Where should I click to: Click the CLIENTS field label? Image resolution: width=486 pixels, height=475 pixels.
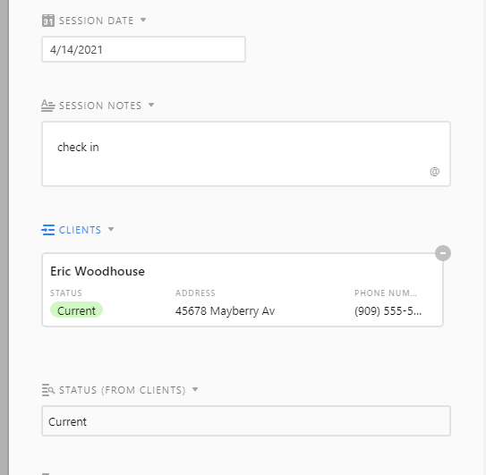pyautogui.click(x=80, y=230)
